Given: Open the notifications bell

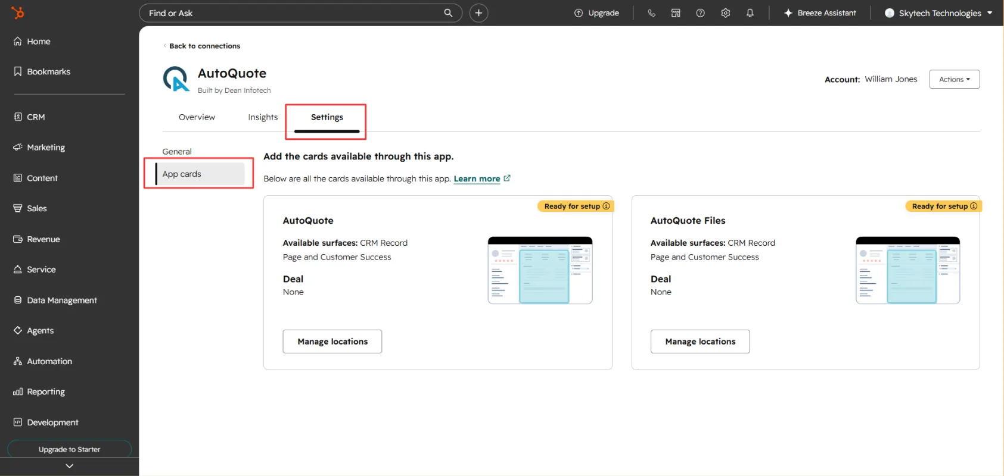Looking at the screenshot, I should (750, 13).
